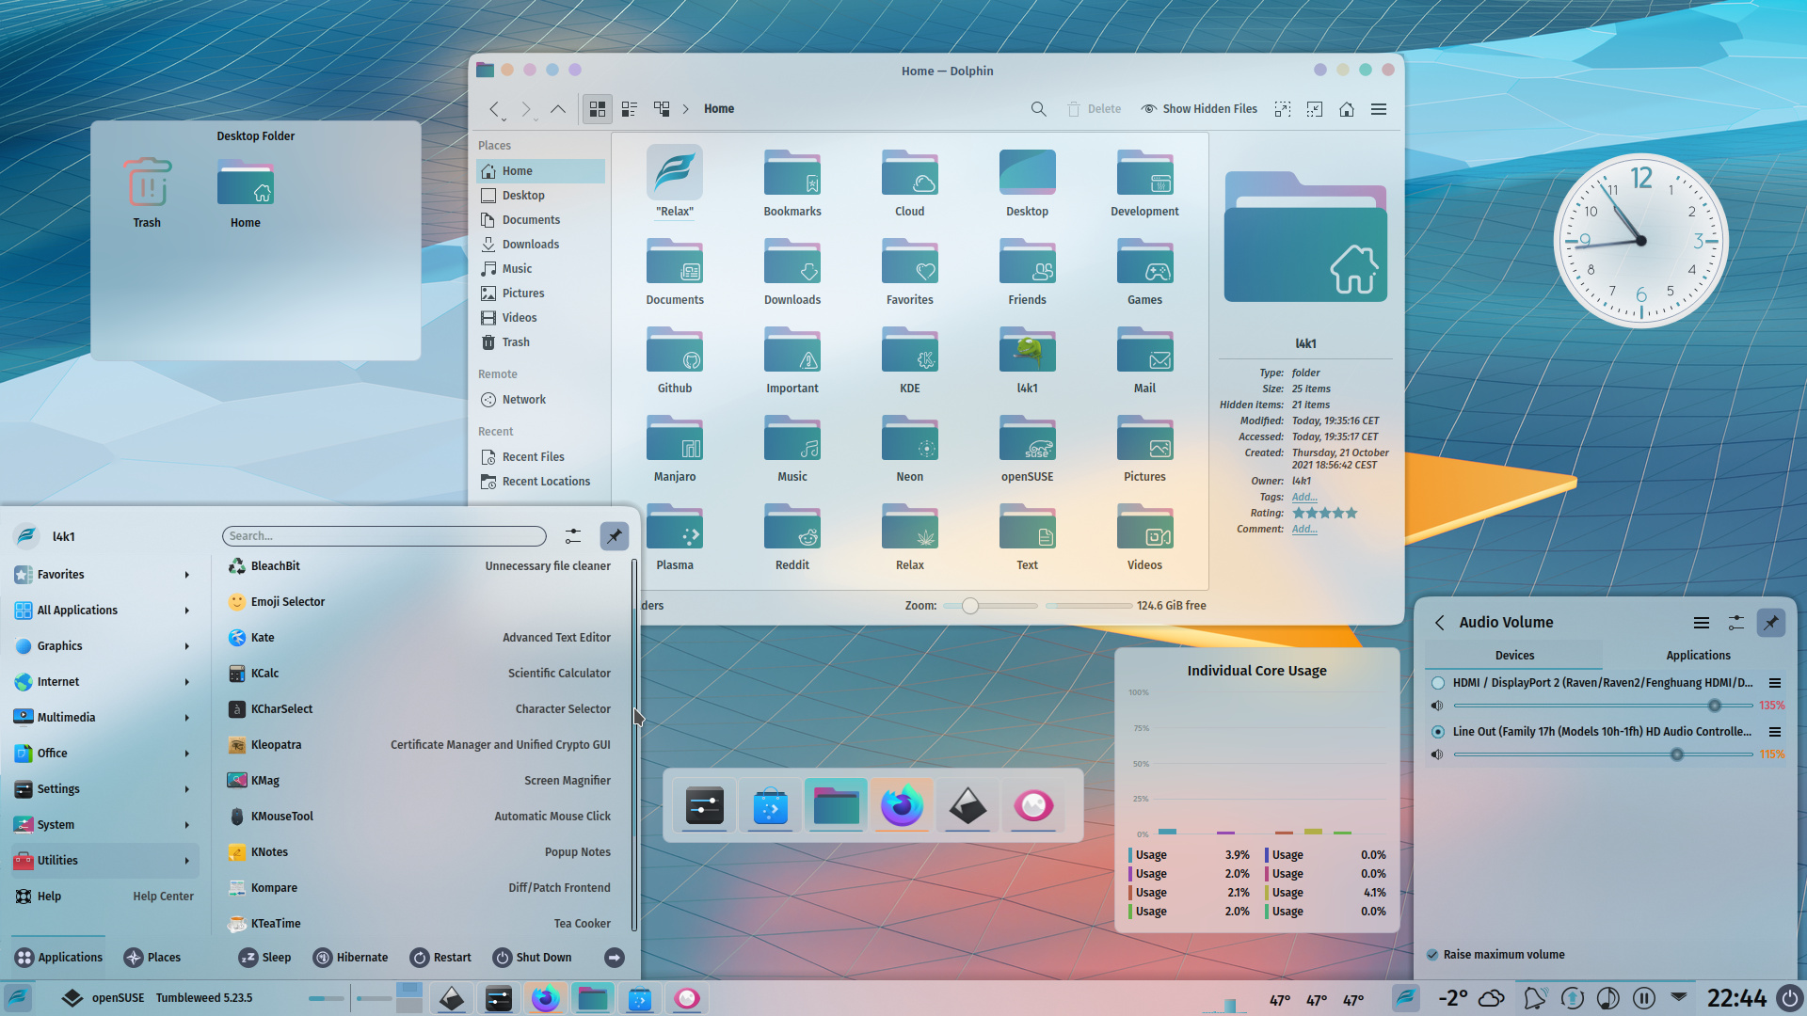
Task: Toggle Raise maximum volume checkbox
Action: [x=1432, y=955]
